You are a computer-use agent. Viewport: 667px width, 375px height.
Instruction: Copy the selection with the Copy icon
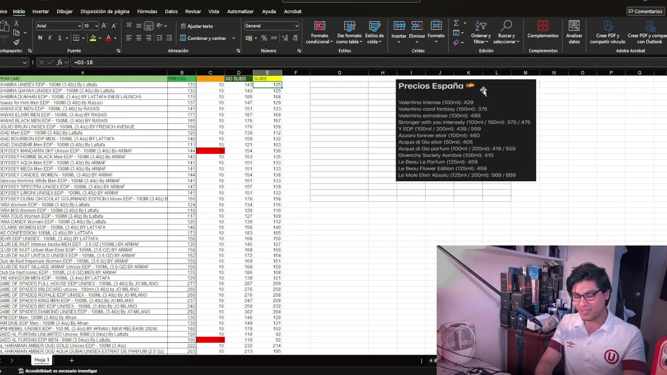tap(17, 33)
